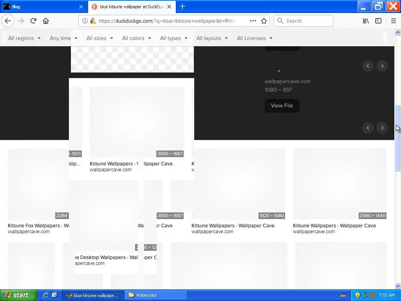Open the 1920 × 1080 Kitsune Wallpapers result title
The image size is (401, 301).
[233, 225]
